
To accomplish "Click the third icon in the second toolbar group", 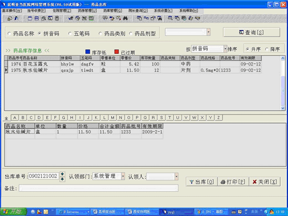I will [44, 18].
